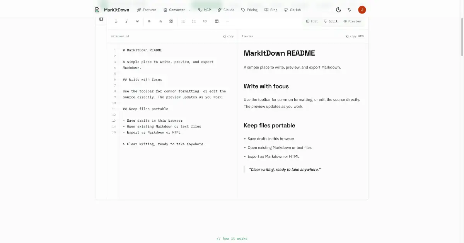Click the '# MarkItDown README' source line
This screenshot has height=243, width=464.
(x=142, y=50)
